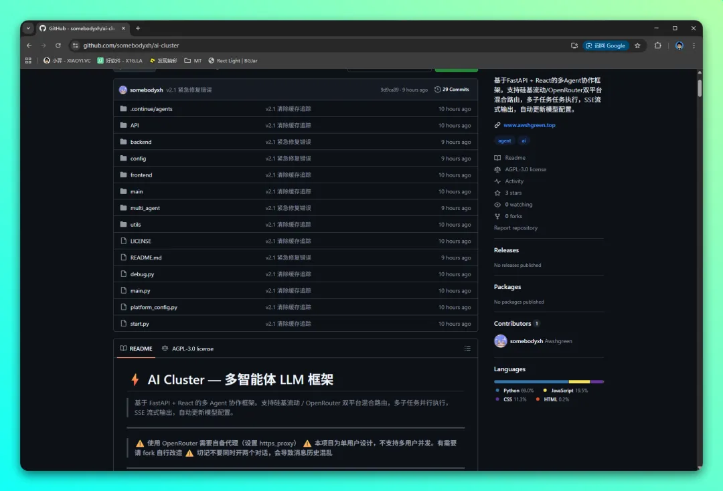
Task: Open the 29 Commits history
Action: [451, 90]
